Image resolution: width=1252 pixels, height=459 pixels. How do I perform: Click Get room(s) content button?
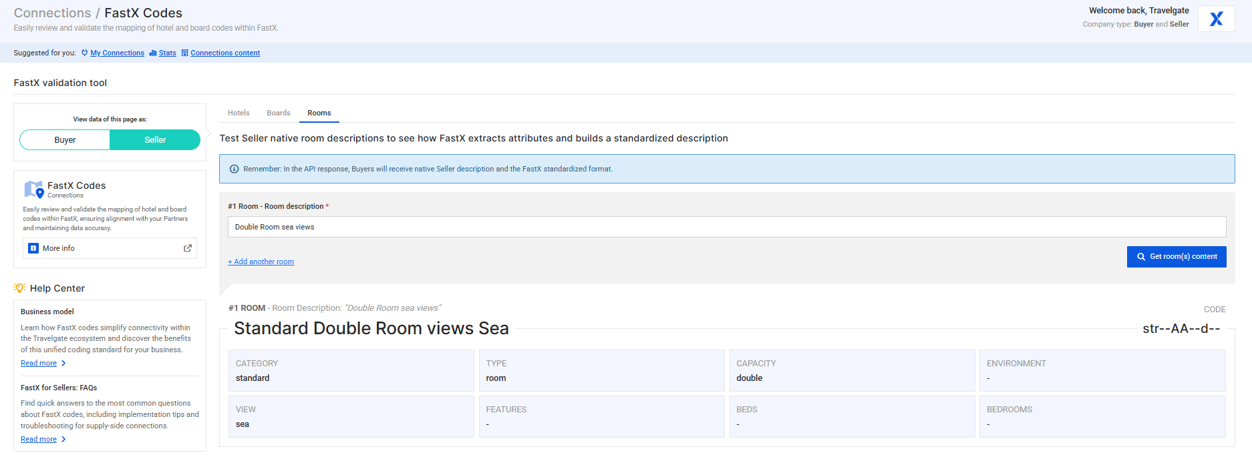tap(1177, 257)
